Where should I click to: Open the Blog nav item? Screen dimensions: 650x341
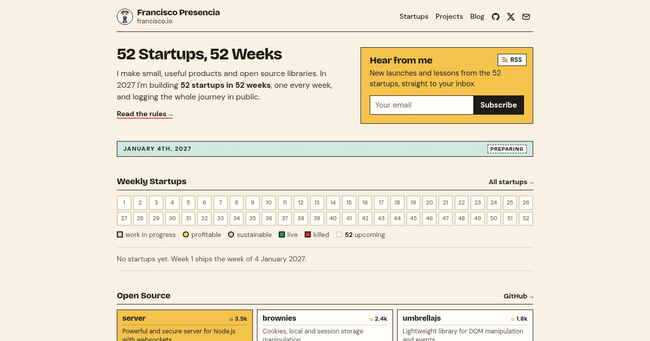tap(477, 17)
